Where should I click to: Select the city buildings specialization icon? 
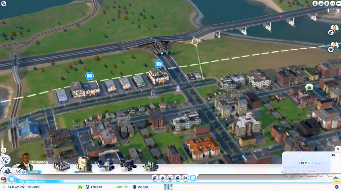click(7, 171)
